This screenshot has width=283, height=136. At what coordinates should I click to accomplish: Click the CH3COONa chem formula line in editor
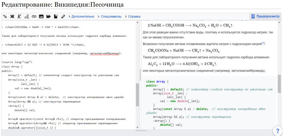[x=41, y=27]
